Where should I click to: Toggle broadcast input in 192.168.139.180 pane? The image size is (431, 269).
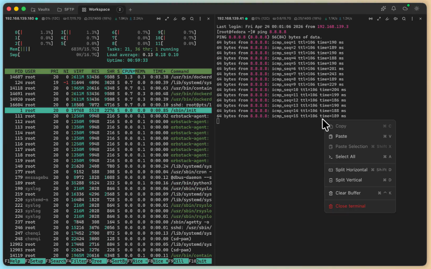pos(158,19)
